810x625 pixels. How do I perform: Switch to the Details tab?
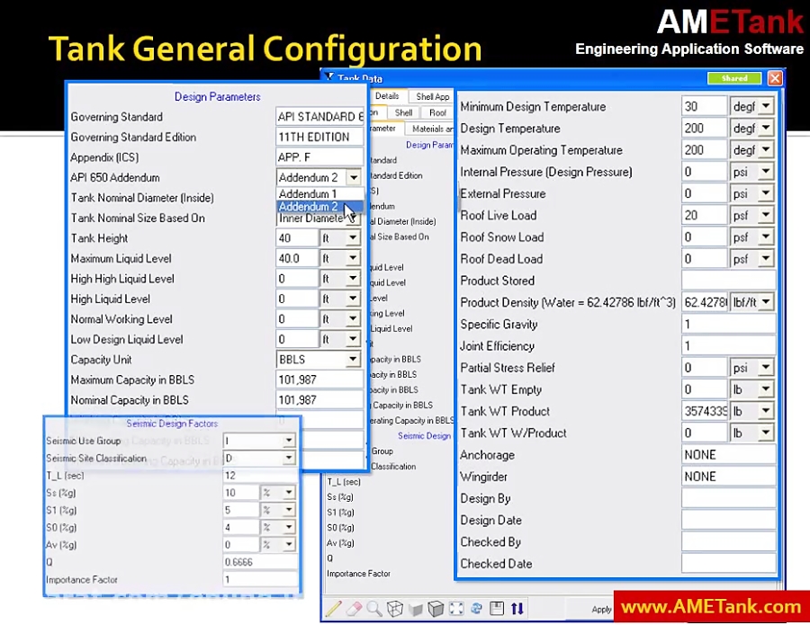point(387,96)
